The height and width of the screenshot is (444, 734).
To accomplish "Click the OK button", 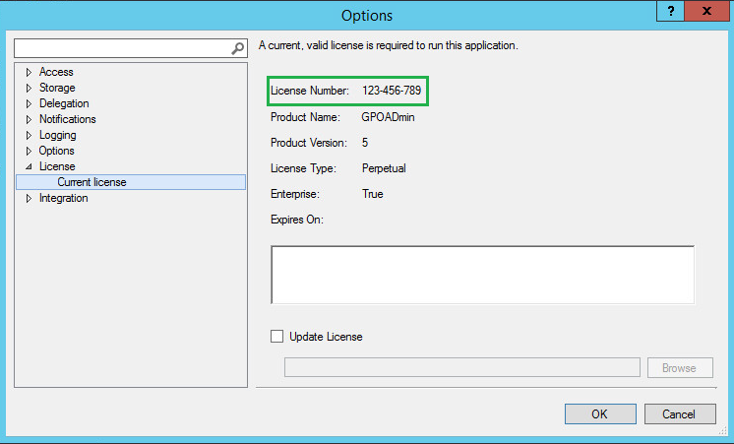I will coord(599,414).
